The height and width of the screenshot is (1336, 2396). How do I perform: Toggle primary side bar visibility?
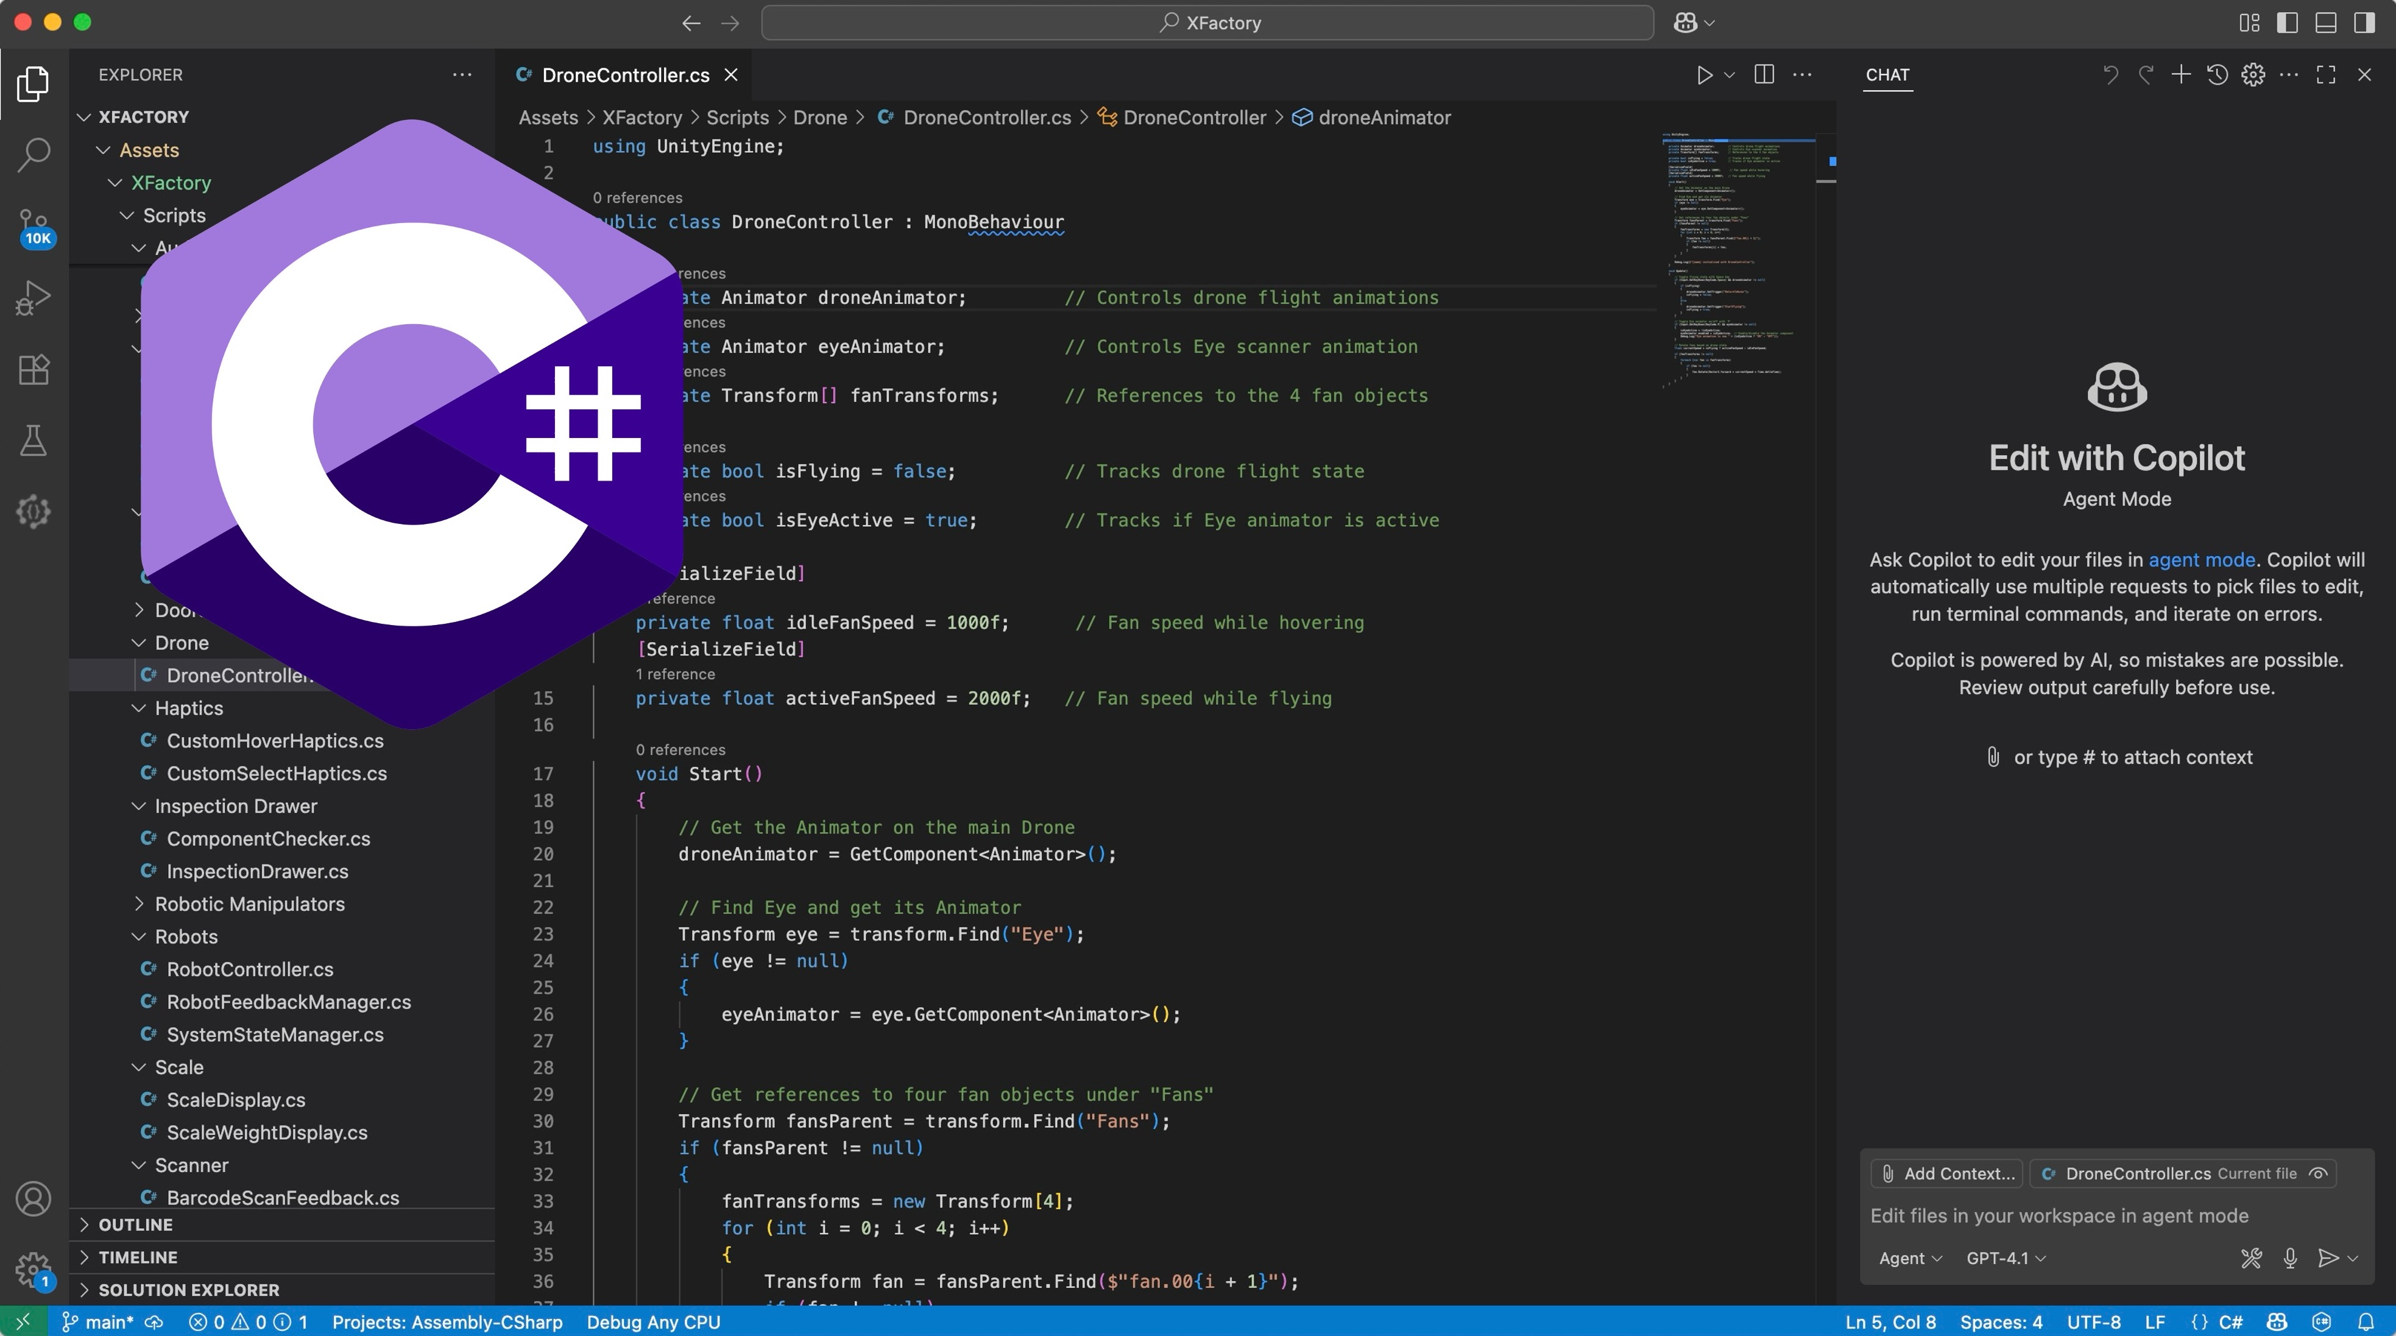pyautogui.click(x=2287, y=23)
